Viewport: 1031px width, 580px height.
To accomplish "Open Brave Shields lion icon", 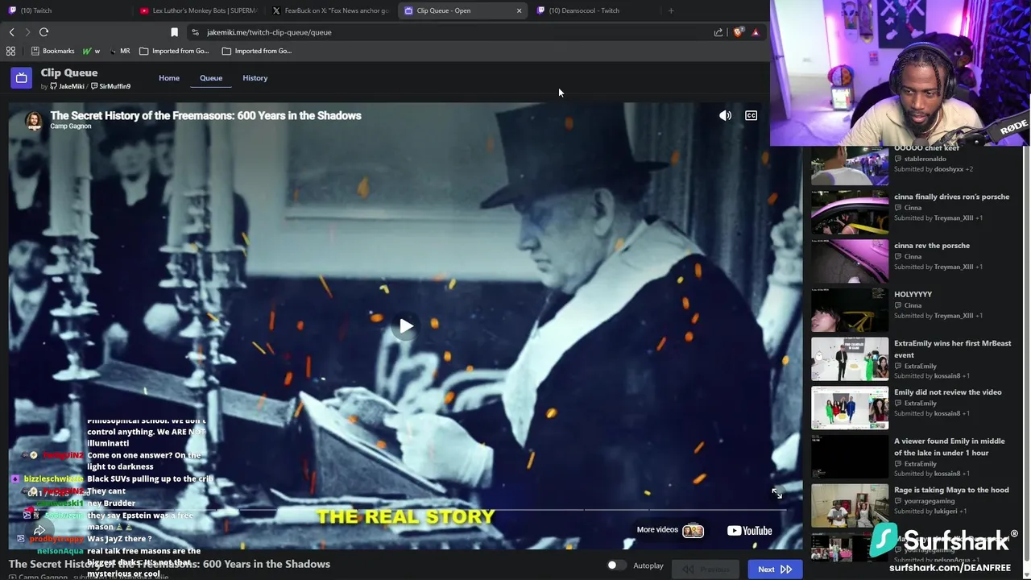I will (x=738, y=32).
